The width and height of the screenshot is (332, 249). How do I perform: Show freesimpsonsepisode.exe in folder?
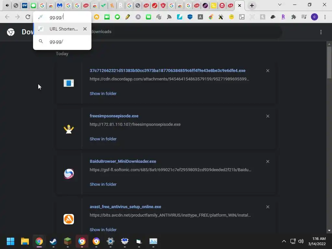[103, 139]
